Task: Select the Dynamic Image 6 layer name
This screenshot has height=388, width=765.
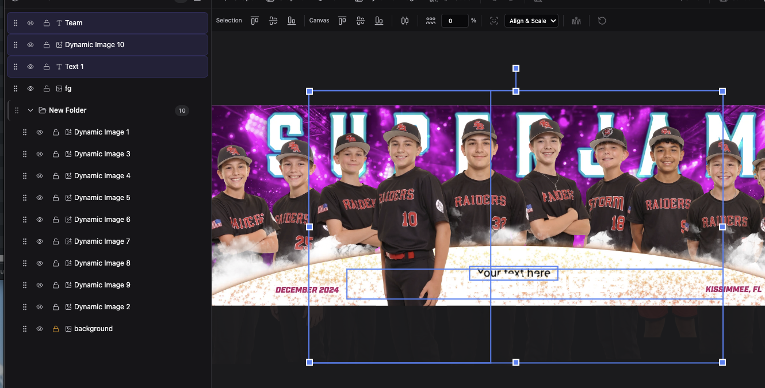Action: pos(102,220)
